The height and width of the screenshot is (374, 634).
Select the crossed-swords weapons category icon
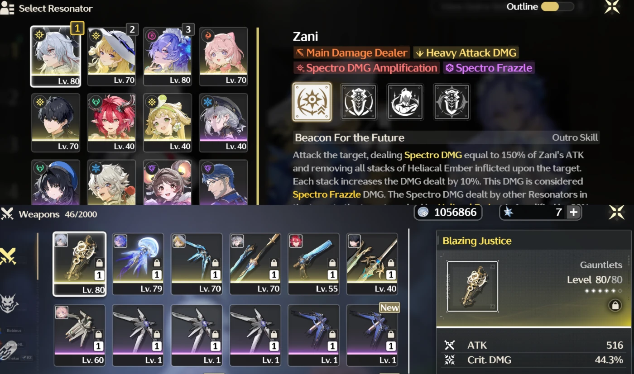pos(8,256)
